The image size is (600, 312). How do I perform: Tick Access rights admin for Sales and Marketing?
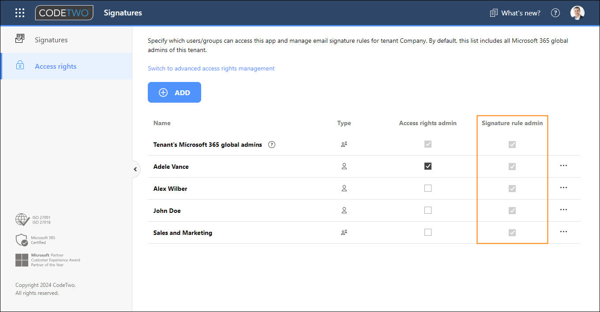pos(427,232)
